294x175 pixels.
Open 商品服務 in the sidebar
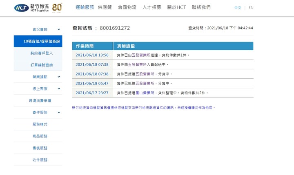tap(40, 136)
